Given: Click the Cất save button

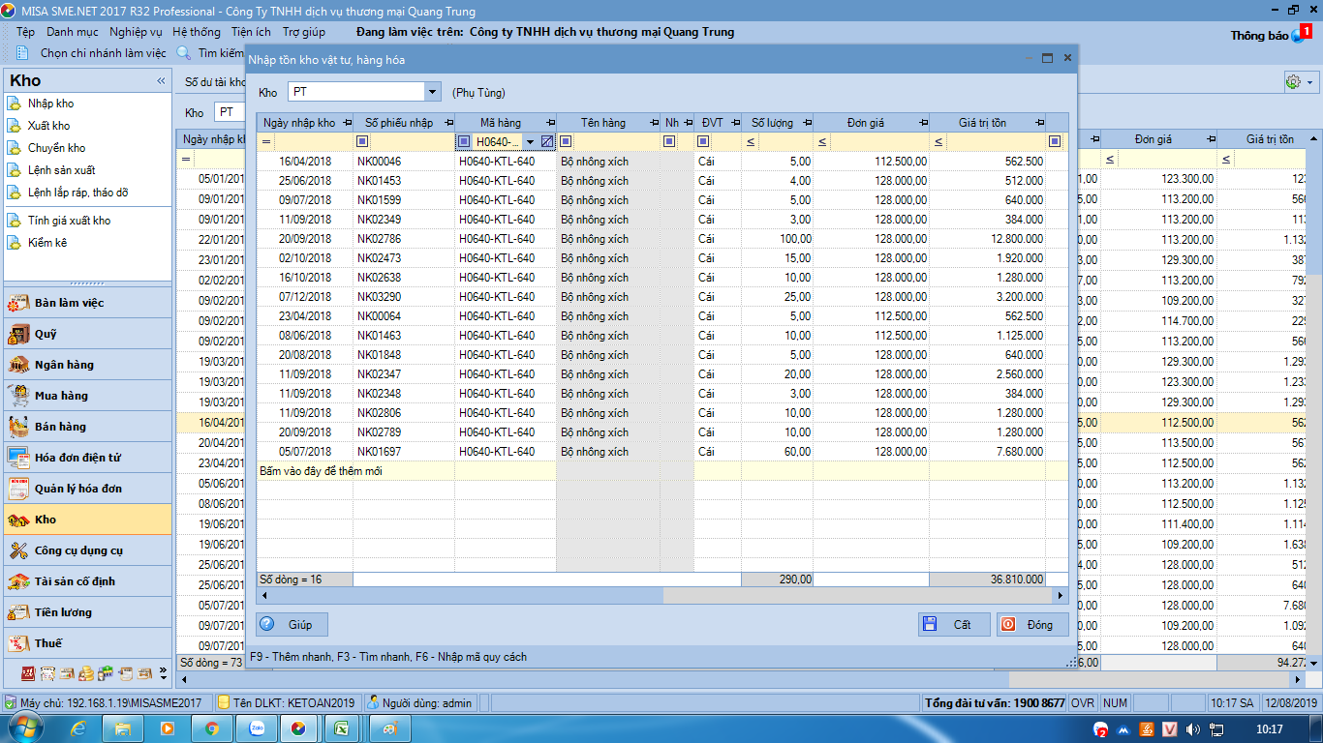Looking at the screenshot, I should point(954,624).
